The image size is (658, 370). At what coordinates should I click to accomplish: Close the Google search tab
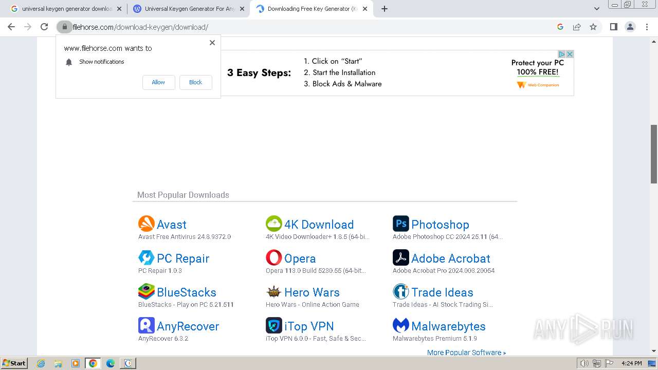coord(119,9)
